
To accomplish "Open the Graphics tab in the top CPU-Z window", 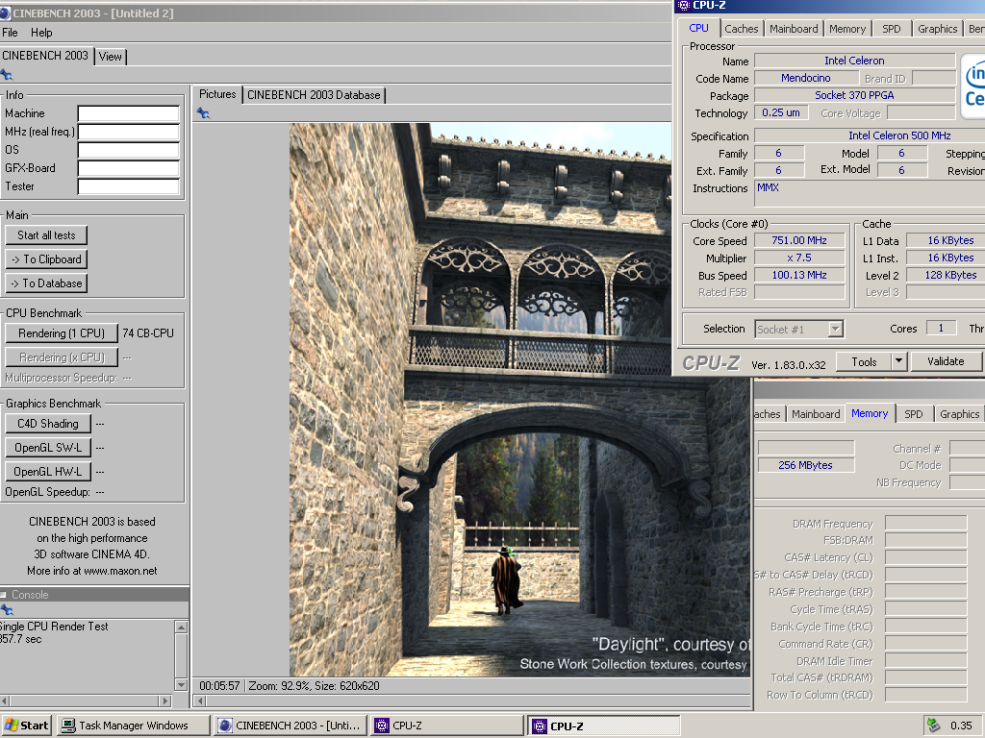I will pyautogui.click(x=937, y=29).
